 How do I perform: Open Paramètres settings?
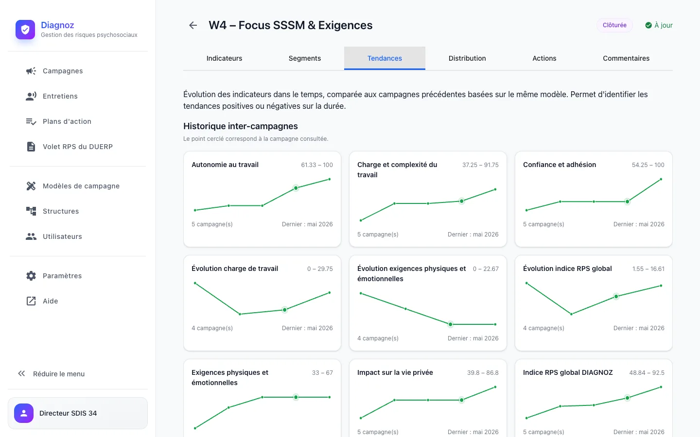tap(78, 276)
